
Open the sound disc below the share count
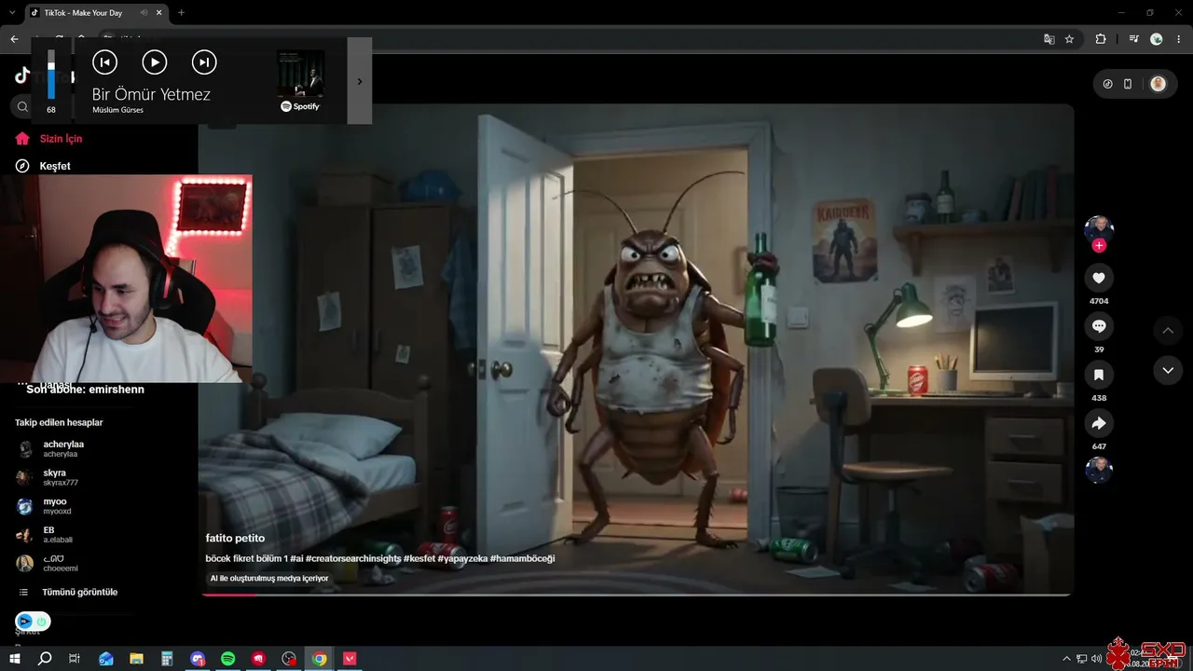[x=1099, y=469]
